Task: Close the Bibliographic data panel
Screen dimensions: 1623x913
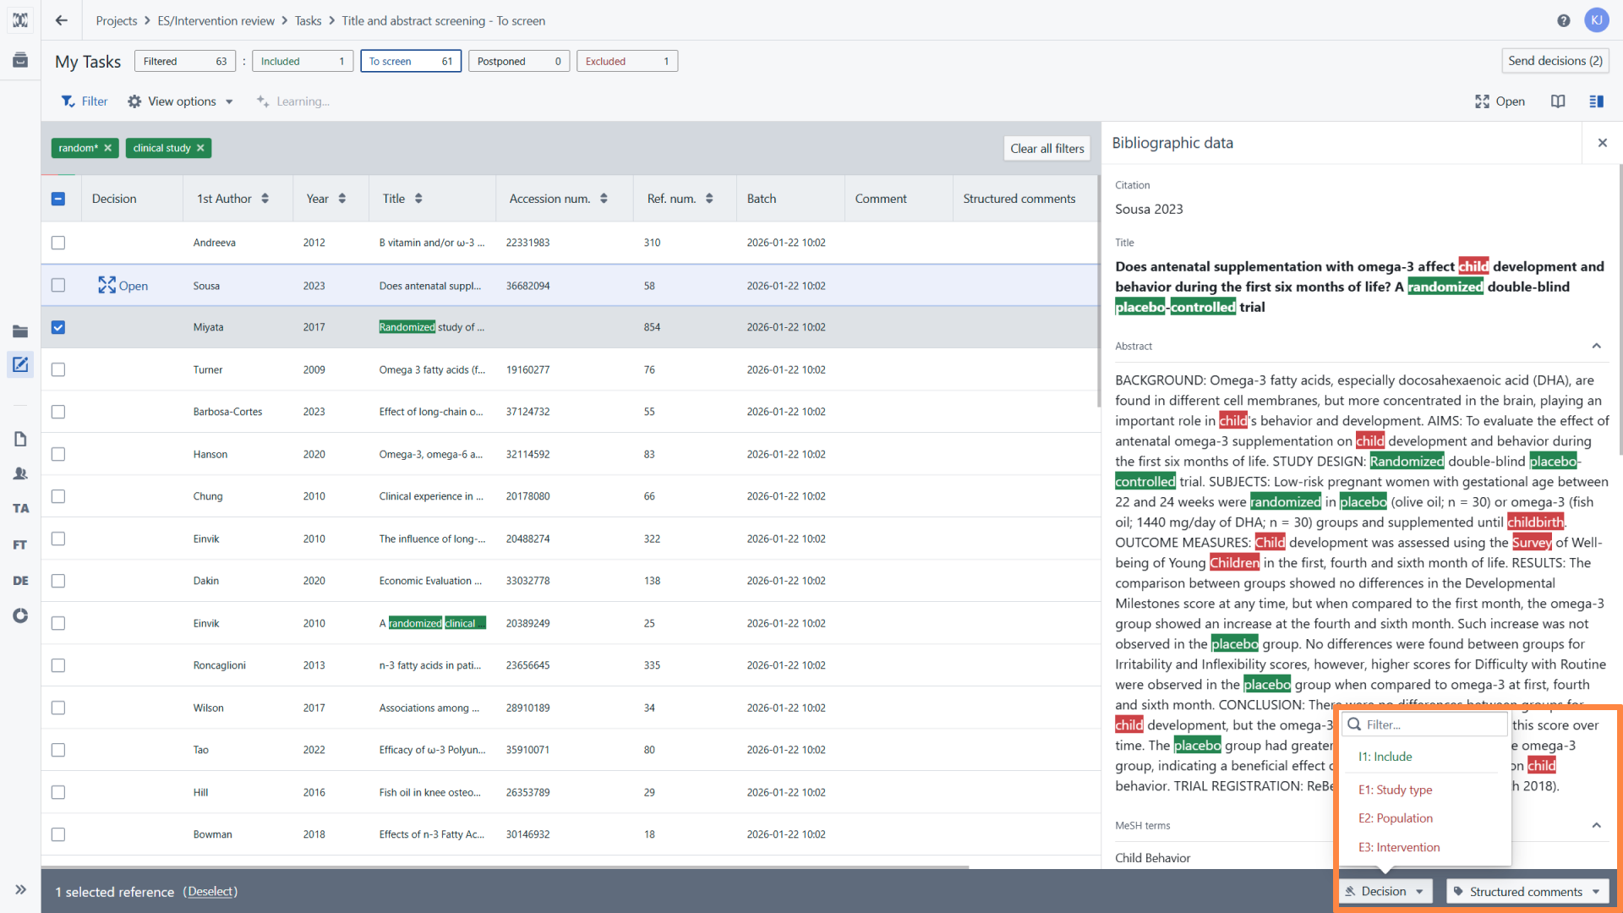Action: click(x=1602, y=143)
